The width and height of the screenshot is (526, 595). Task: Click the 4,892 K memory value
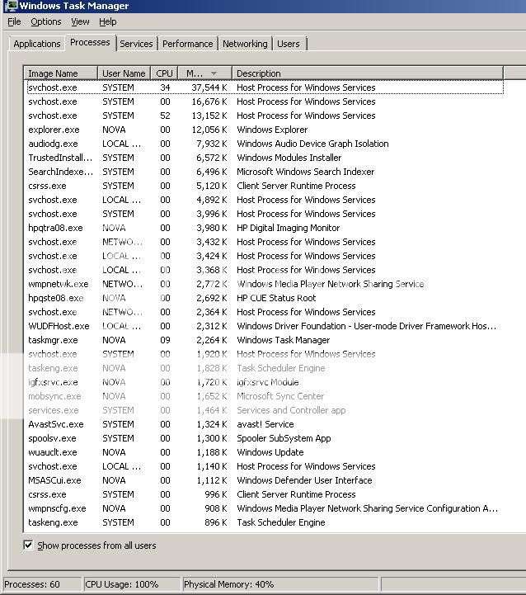pos(211,200)
